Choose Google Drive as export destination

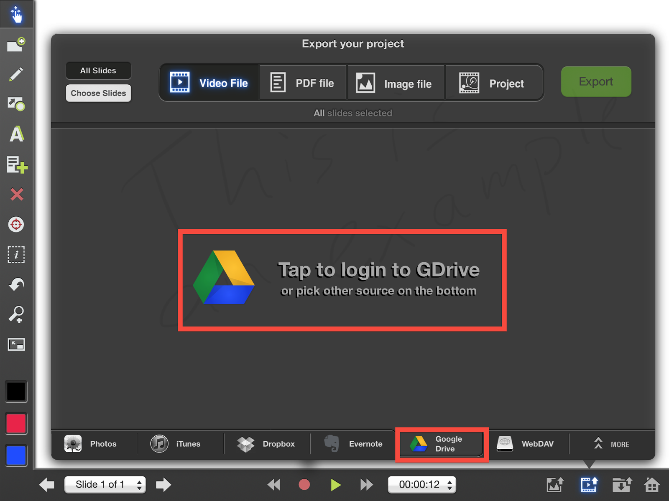(x=442, y=444)
